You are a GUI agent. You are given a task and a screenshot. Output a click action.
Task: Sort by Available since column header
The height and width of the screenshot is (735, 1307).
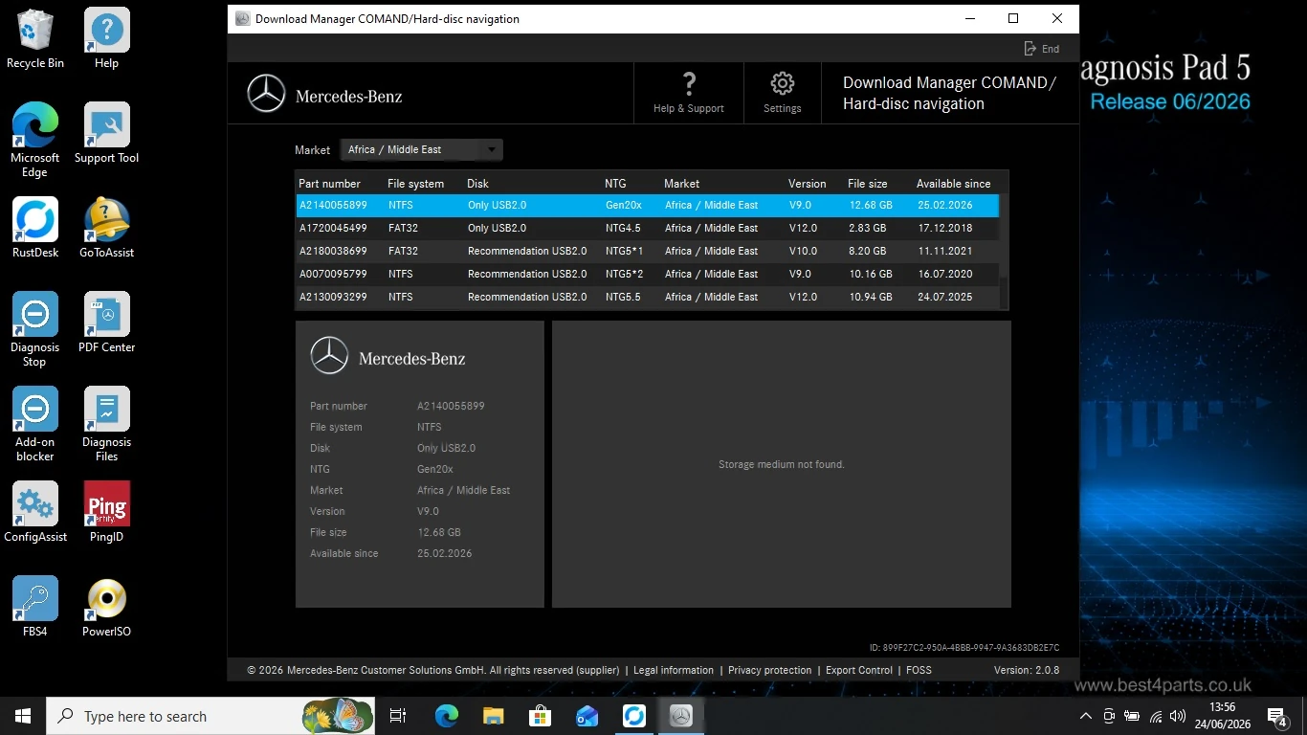coord(953,184)
